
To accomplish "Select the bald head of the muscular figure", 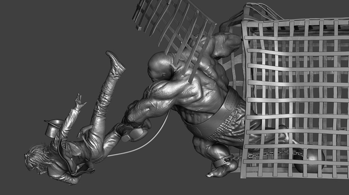I will coord(161,66).
